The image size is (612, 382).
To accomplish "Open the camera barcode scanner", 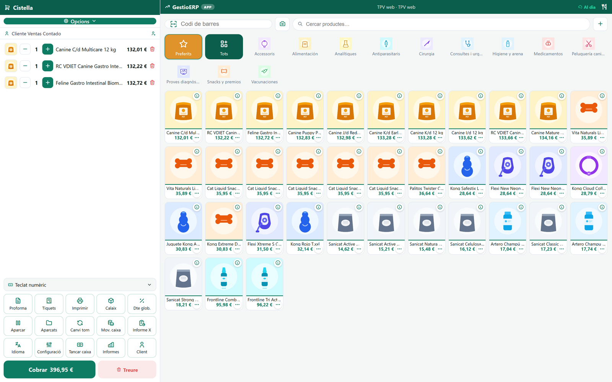I will click(x=282, y=24).
